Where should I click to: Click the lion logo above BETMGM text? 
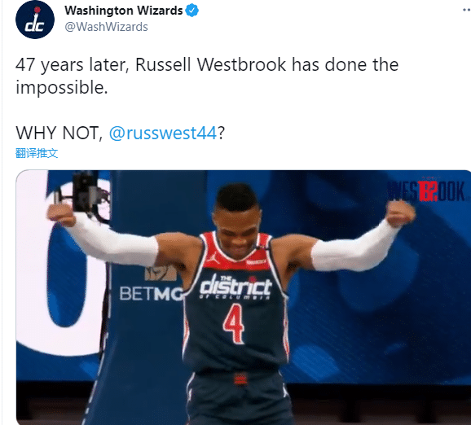[161, 273]
